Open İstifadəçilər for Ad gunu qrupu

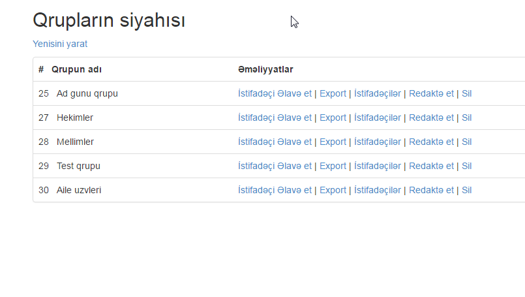377,93
